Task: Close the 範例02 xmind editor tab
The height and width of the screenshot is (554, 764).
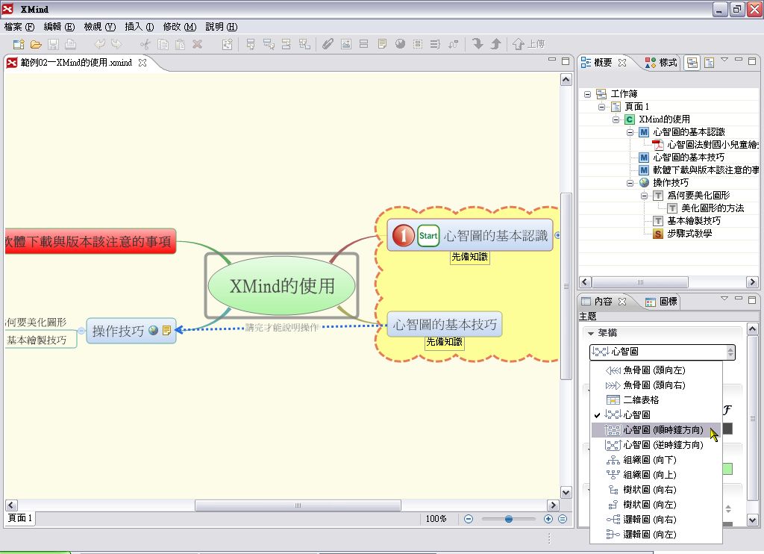Action: click(143, 63)
